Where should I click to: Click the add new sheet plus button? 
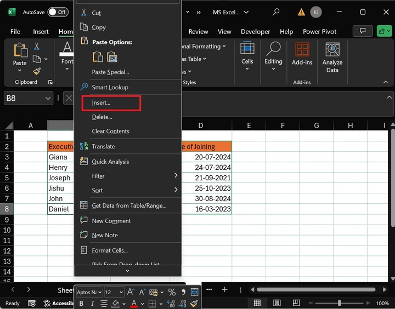pyautogui.click(x=224, y=289)
